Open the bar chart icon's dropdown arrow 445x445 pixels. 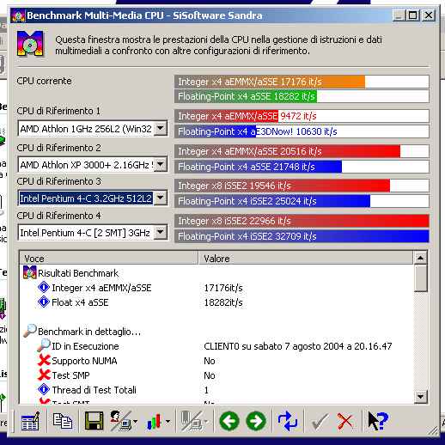click(x=168, y=422)
